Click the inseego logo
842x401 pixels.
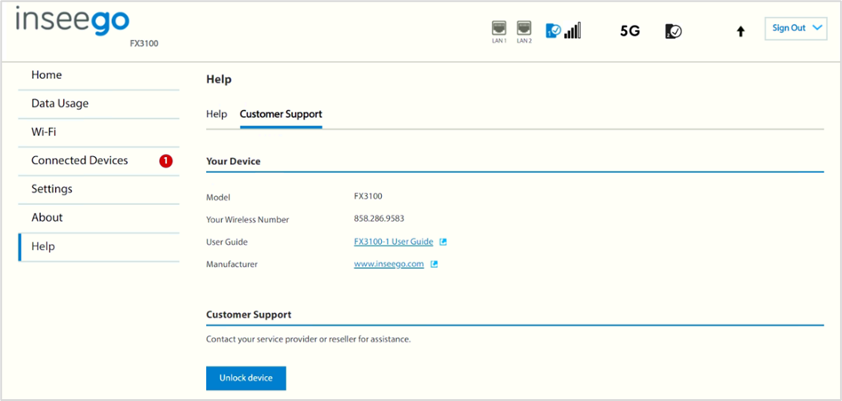coord(73,21)
